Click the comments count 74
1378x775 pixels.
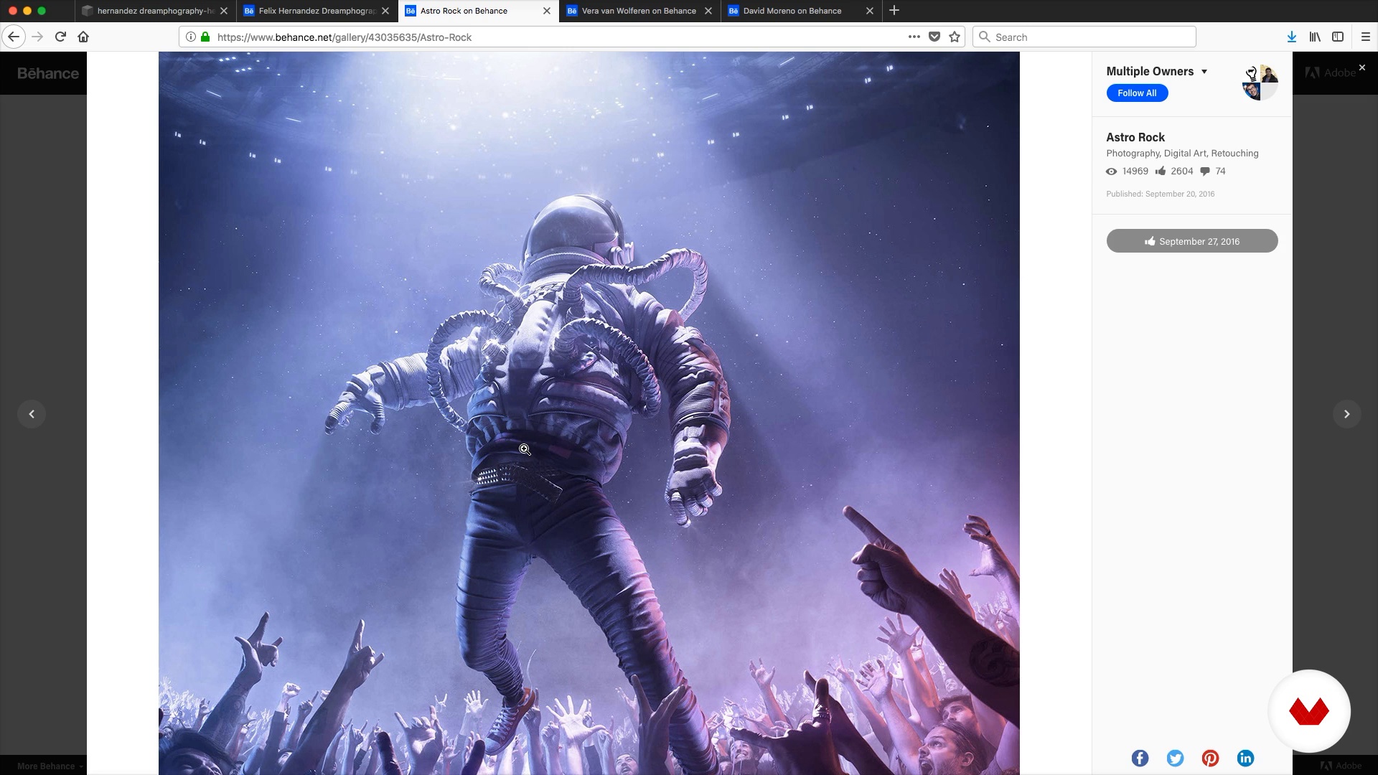1213,172
